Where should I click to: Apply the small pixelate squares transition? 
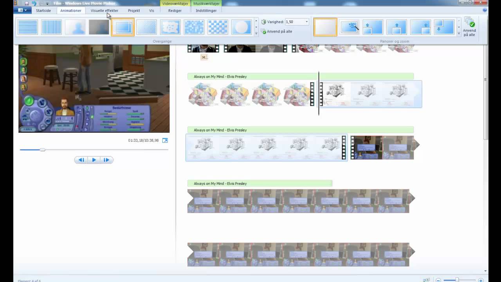coord(194,27)
